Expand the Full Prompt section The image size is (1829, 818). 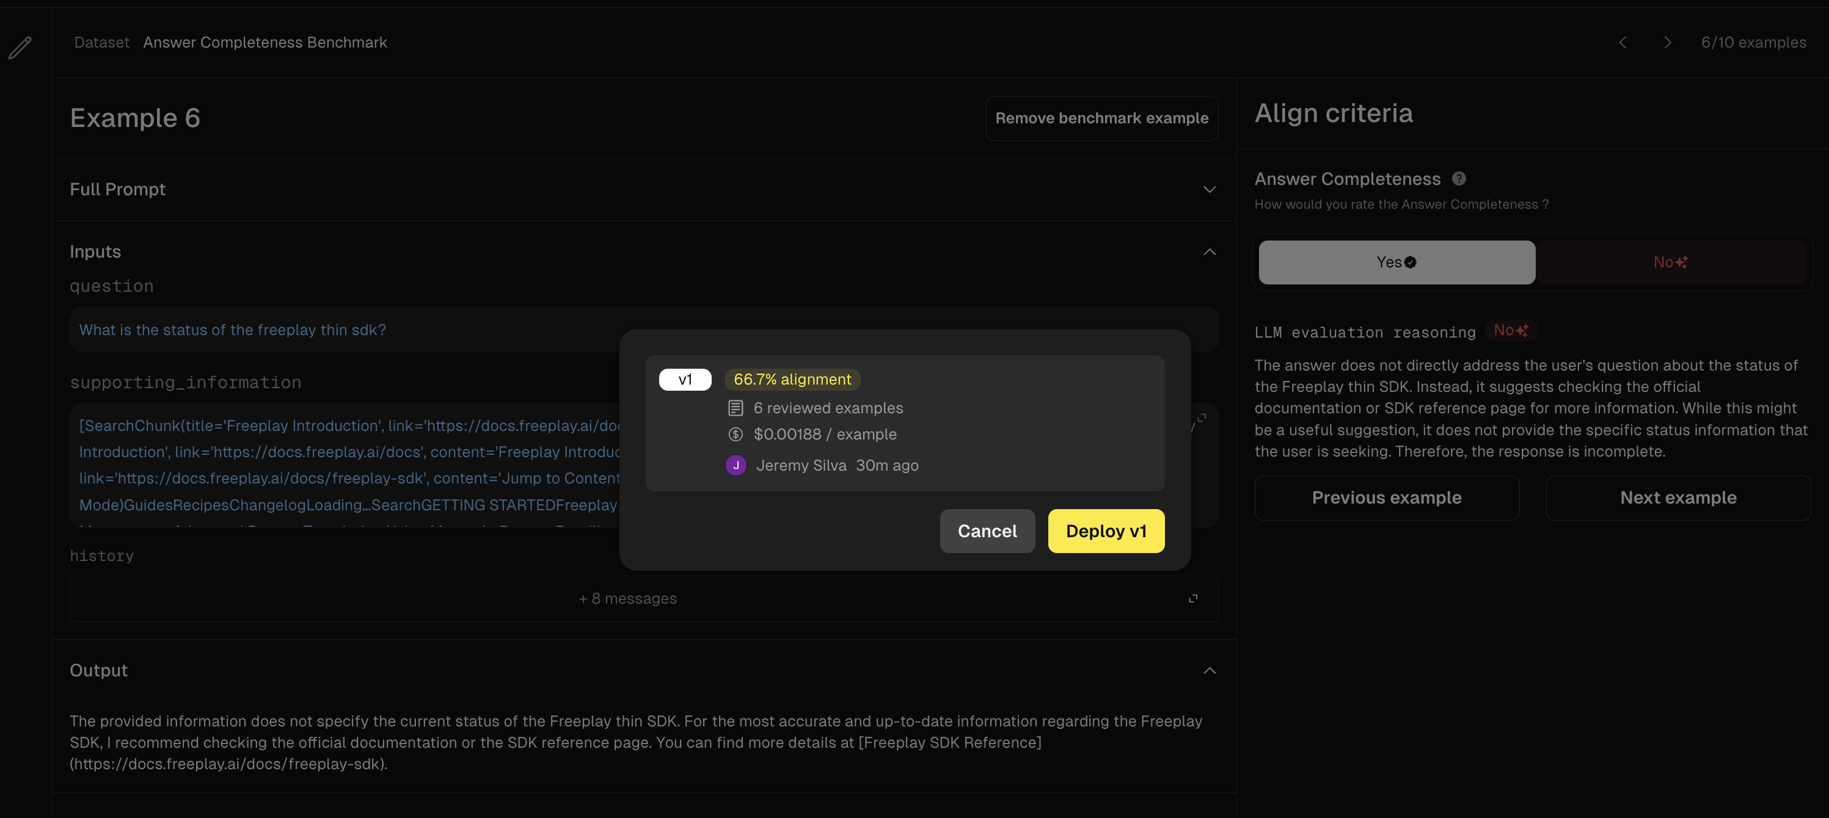pyautogui.click(x=1209, y=189)
